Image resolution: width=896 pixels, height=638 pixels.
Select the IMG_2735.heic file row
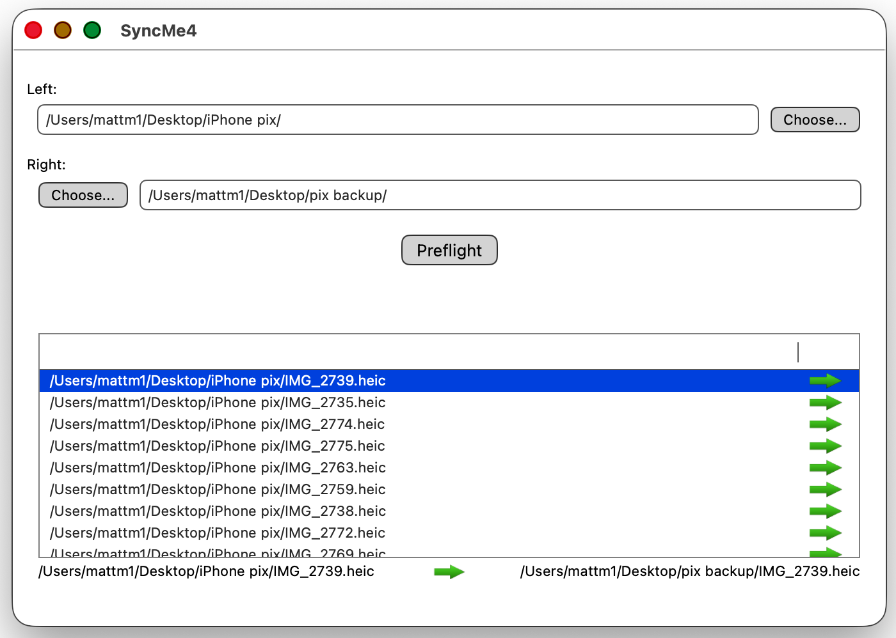tap(218, 403)
